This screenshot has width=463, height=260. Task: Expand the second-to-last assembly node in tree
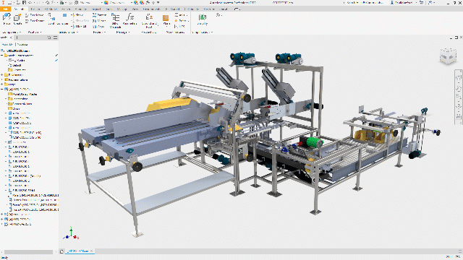tap(2, 220)
